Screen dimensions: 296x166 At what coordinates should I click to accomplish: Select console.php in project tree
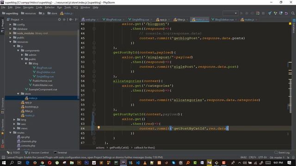28,146
